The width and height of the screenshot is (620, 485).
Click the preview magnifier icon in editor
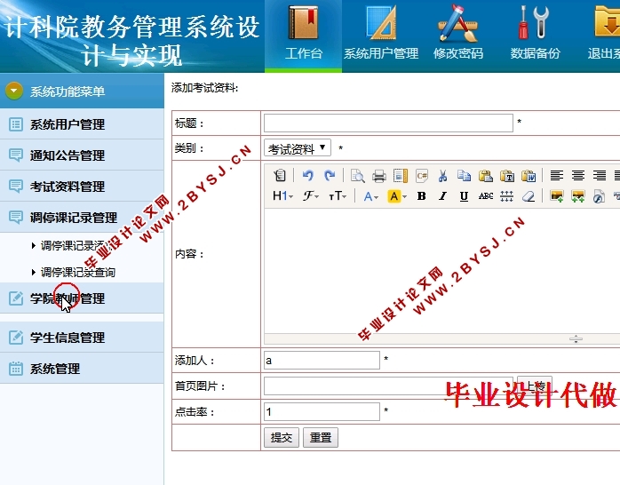(357, 175)
